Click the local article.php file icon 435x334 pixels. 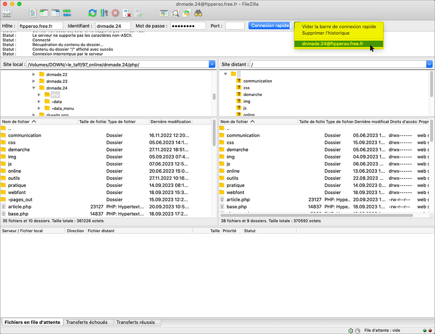coord(4,206)
